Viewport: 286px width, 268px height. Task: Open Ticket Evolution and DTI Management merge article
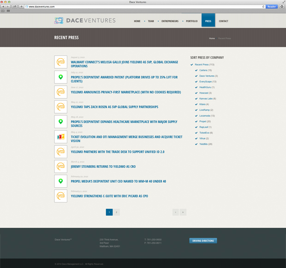pyautogui.click(x=126, y=139)
